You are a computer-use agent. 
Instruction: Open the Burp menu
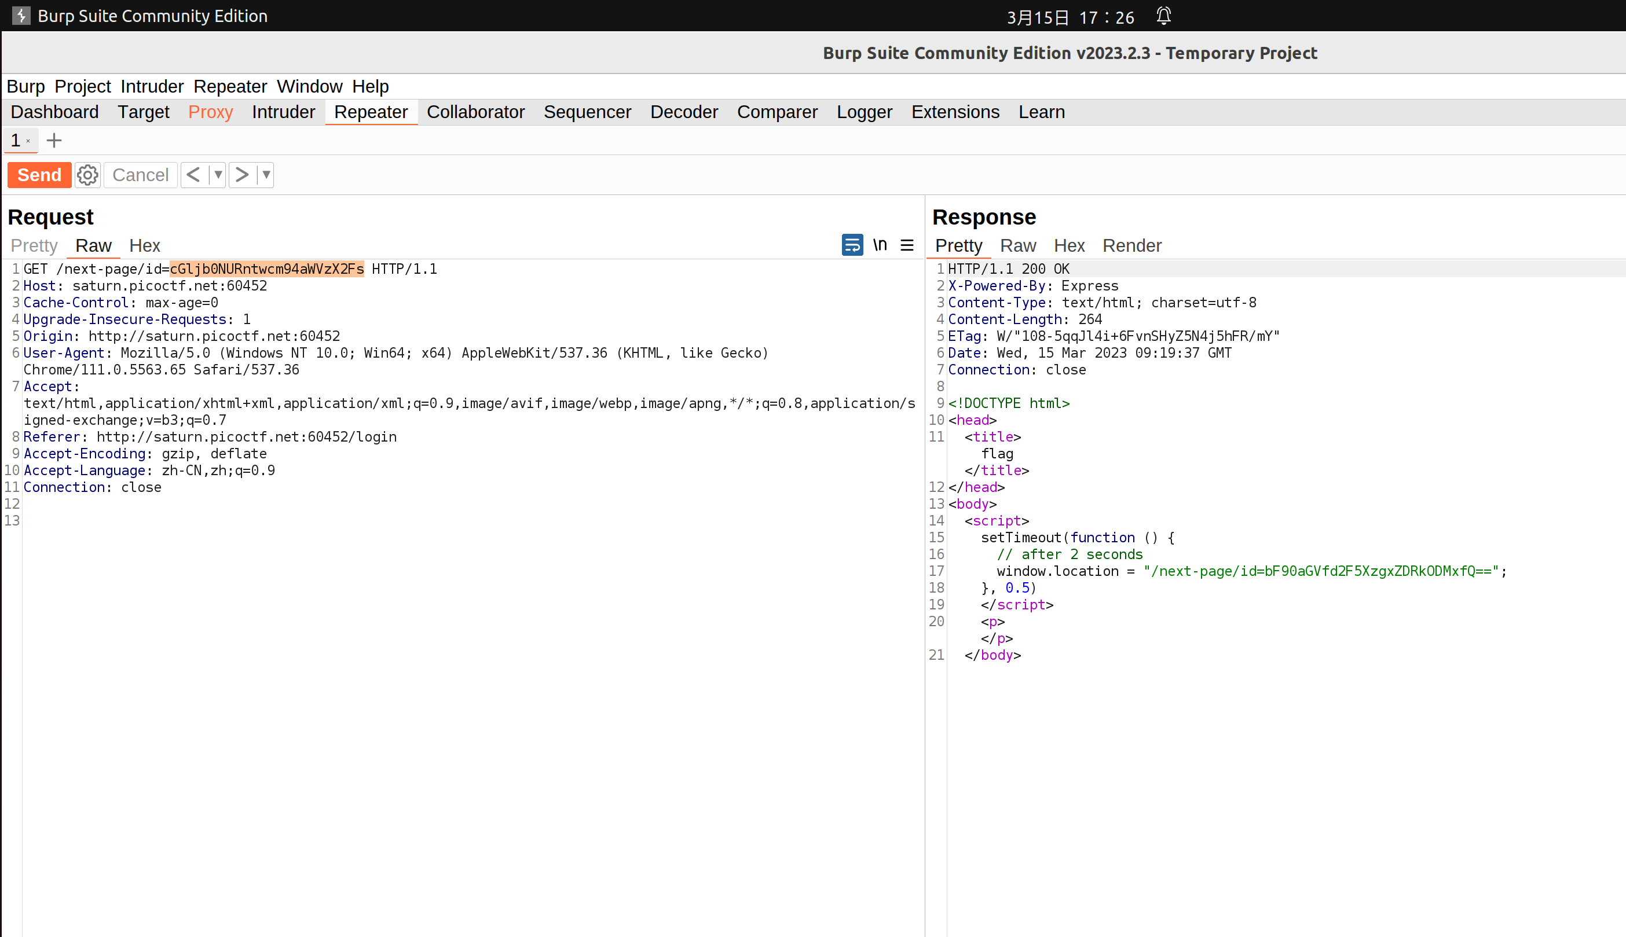tap(25, 86)
